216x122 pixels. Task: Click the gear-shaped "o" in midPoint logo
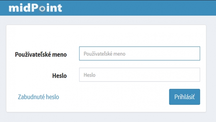(x=42, y=9)
